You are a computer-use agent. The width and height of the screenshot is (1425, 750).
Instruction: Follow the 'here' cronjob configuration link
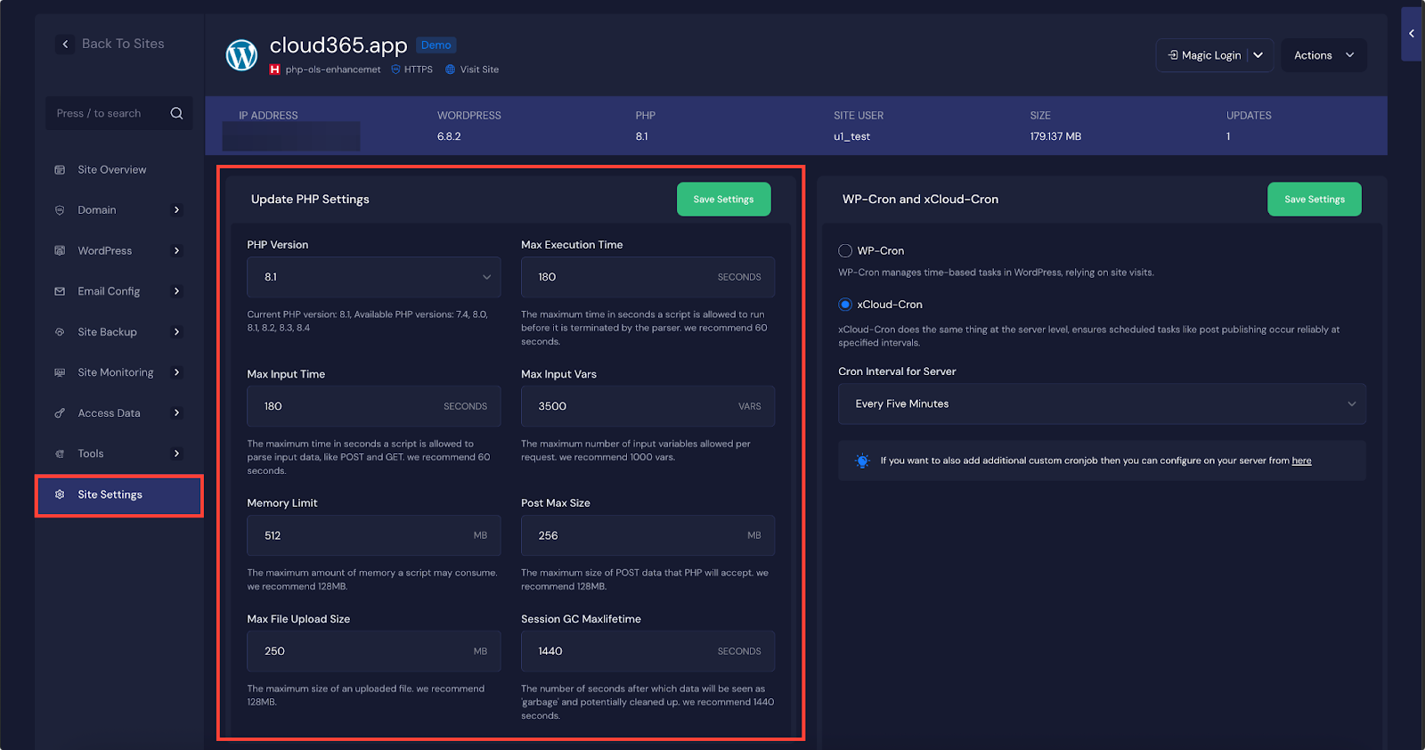(x=1301, y=461)
